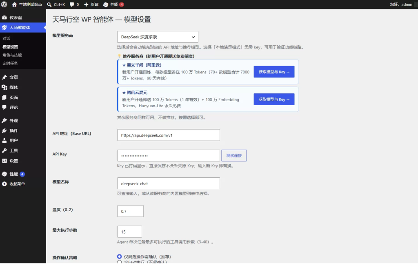Image resolution: width=418 pixels, height=265 pixels.
Task: Open 模型设置 submenu item
Action: [x=10, y=47]
